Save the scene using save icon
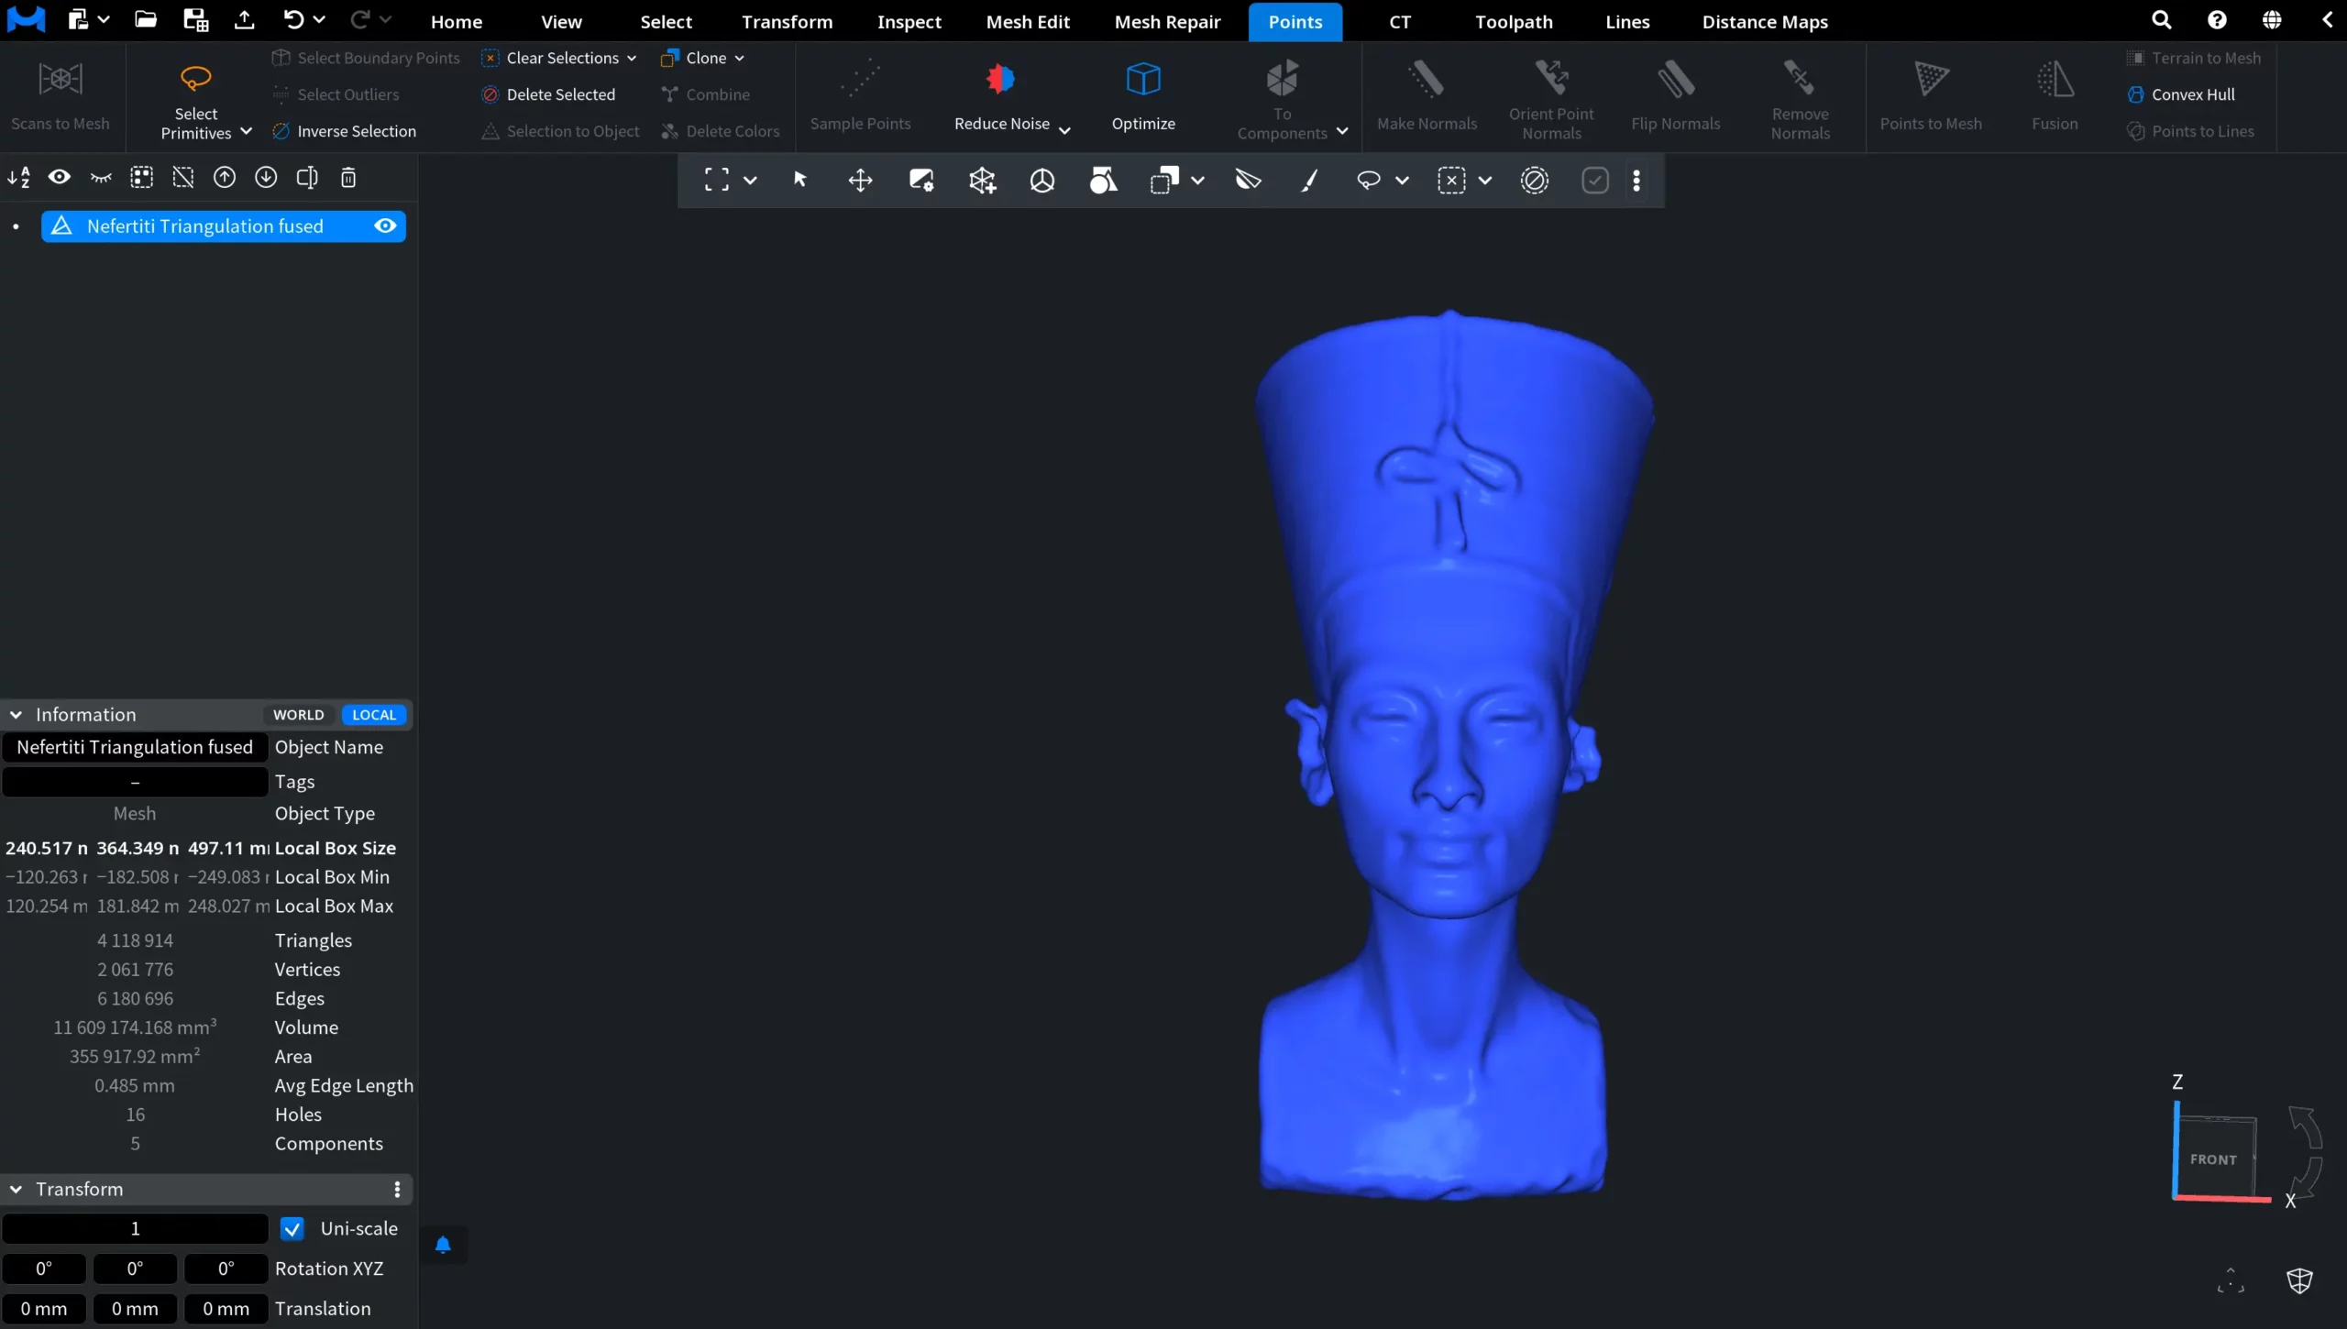2347x1329 pixels. click(x=195, y=20)
